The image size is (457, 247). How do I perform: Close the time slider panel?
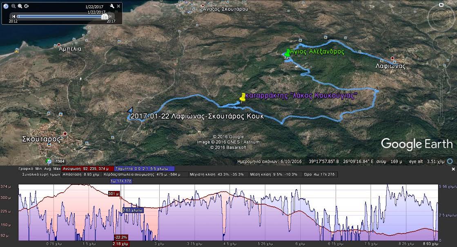(118, 6)
